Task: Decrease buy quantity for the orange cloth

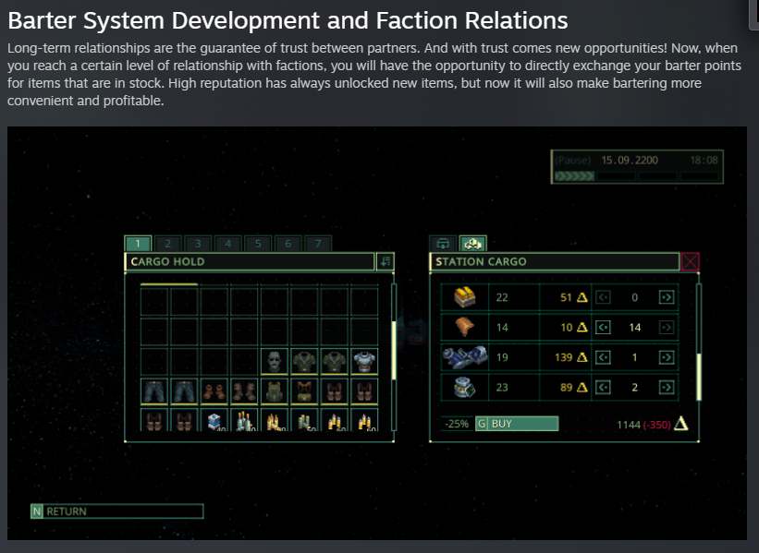Action: 603,327
